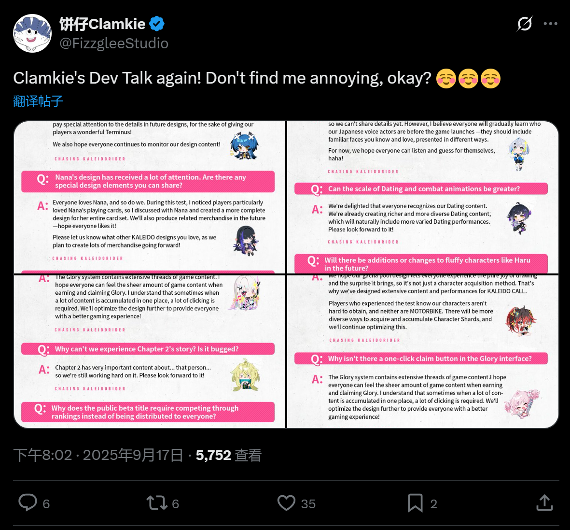
Task: Bookmark this post
Action: [415, 503]
